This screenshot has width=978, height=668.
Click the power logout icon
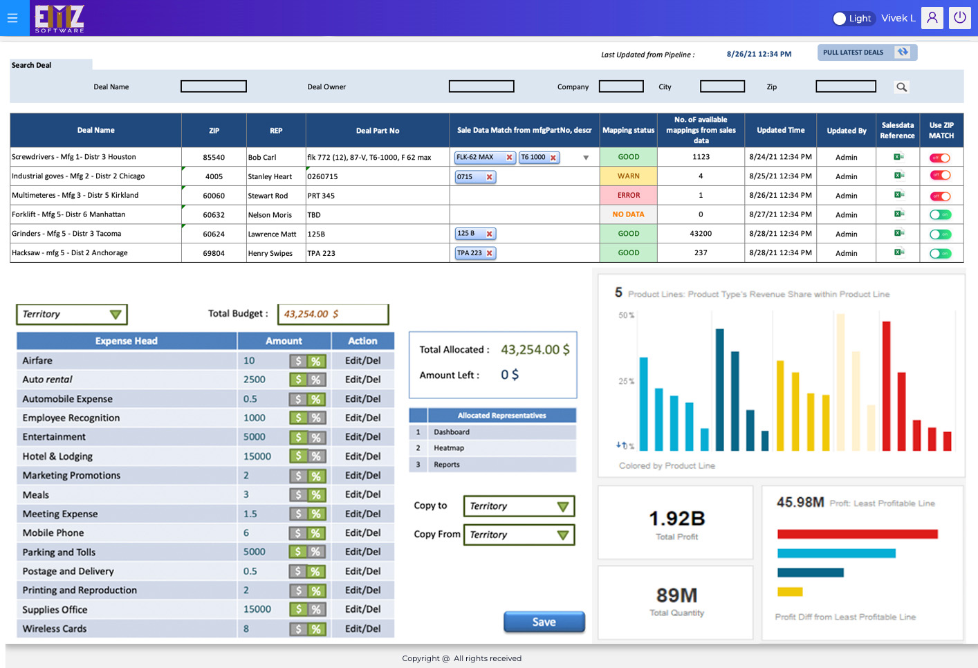pyautogui.click(x=959, y=18)
